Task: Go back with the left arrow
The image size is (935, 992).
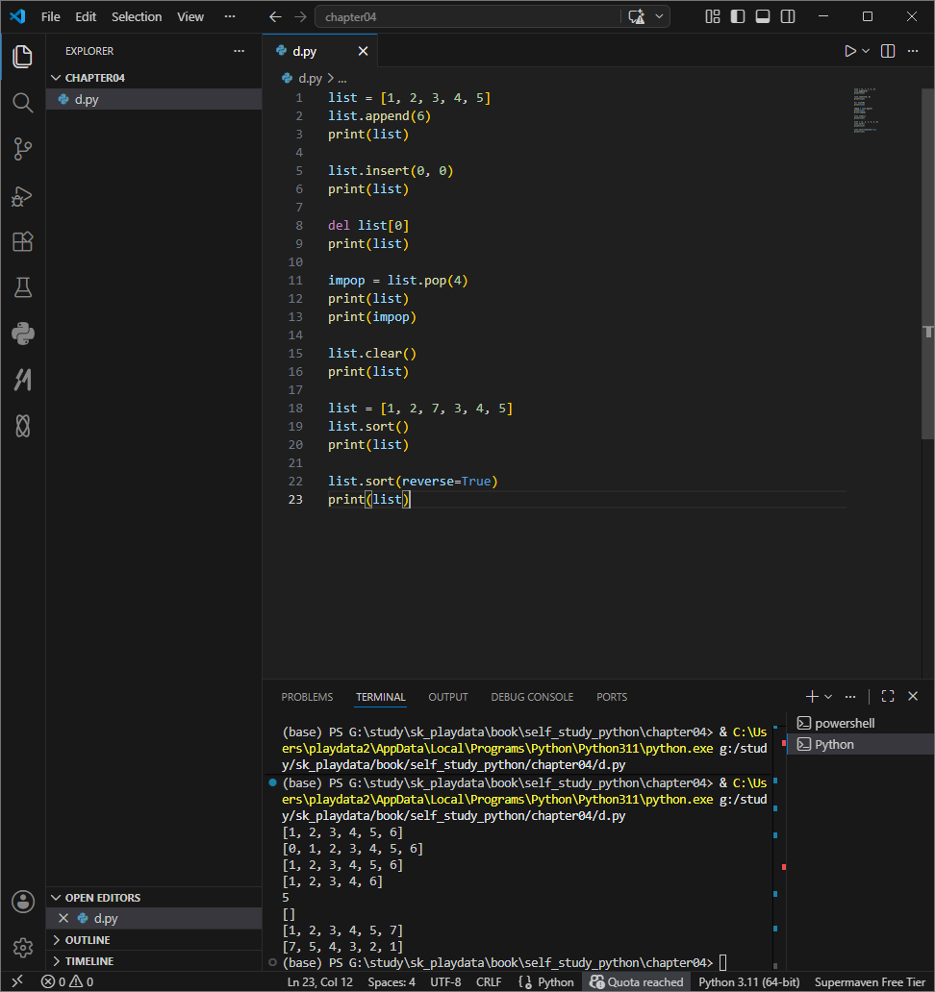Action: pos(275,17)
